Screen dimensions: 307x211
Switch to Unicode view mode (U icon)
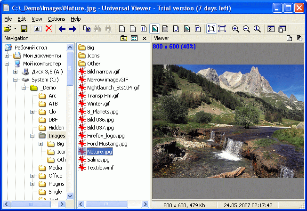[176, 29]
